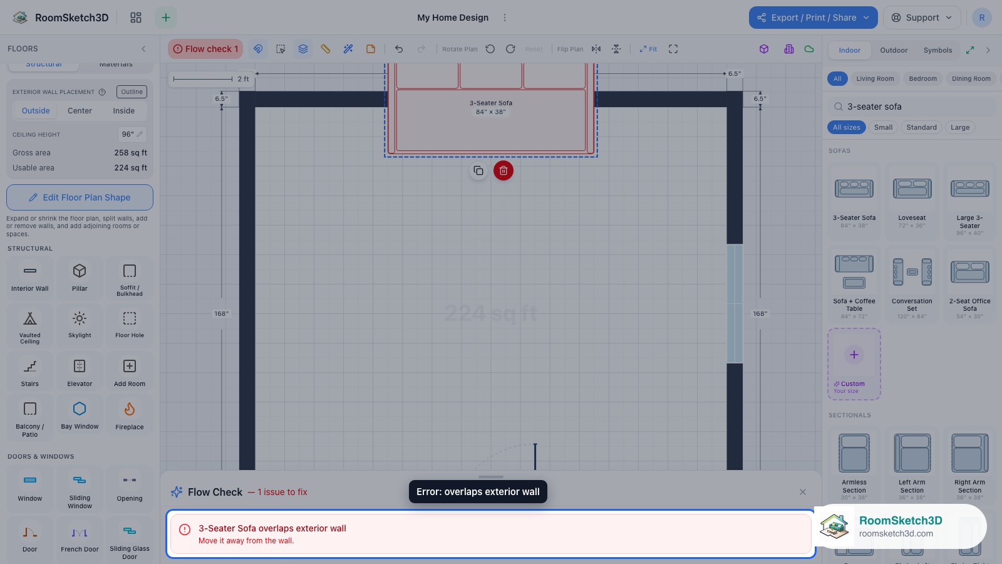Collapse the Floors panel

coord(143,49)
